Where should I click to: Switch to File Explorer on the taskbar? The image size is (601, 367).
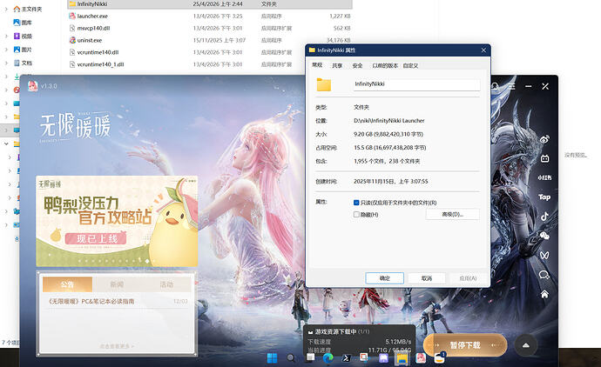[402, 358]
